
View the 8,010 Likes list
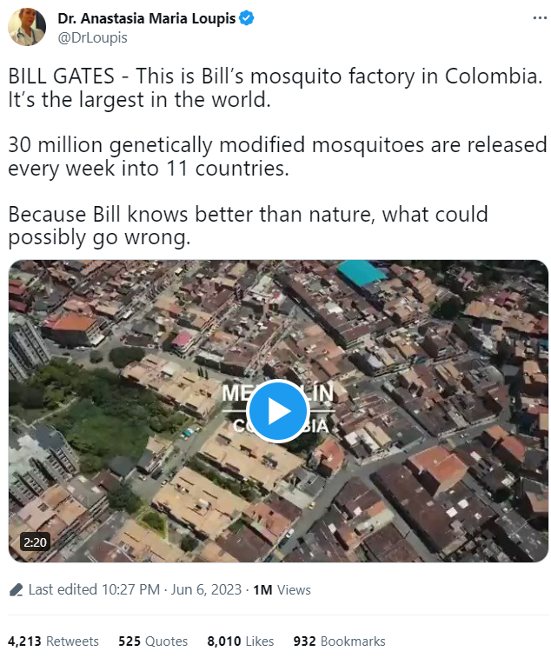tap(240, 641)
